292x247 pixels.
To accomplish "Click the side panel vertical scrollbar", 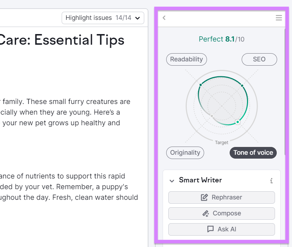I will click(285, 89).
